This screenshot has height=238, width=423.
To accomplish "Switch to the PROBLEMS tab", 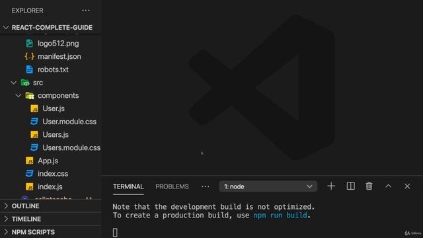I will tap(172, 186).
